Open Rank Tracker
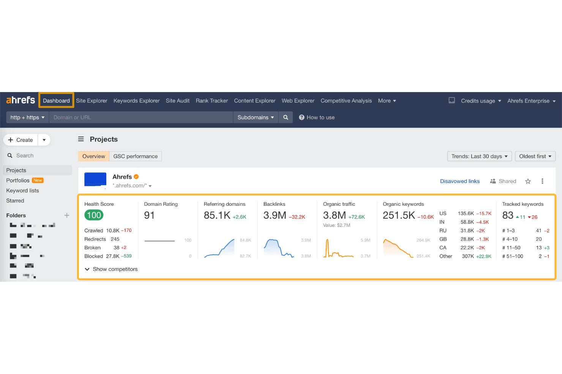Screen dimensions: 562x374 212,101
